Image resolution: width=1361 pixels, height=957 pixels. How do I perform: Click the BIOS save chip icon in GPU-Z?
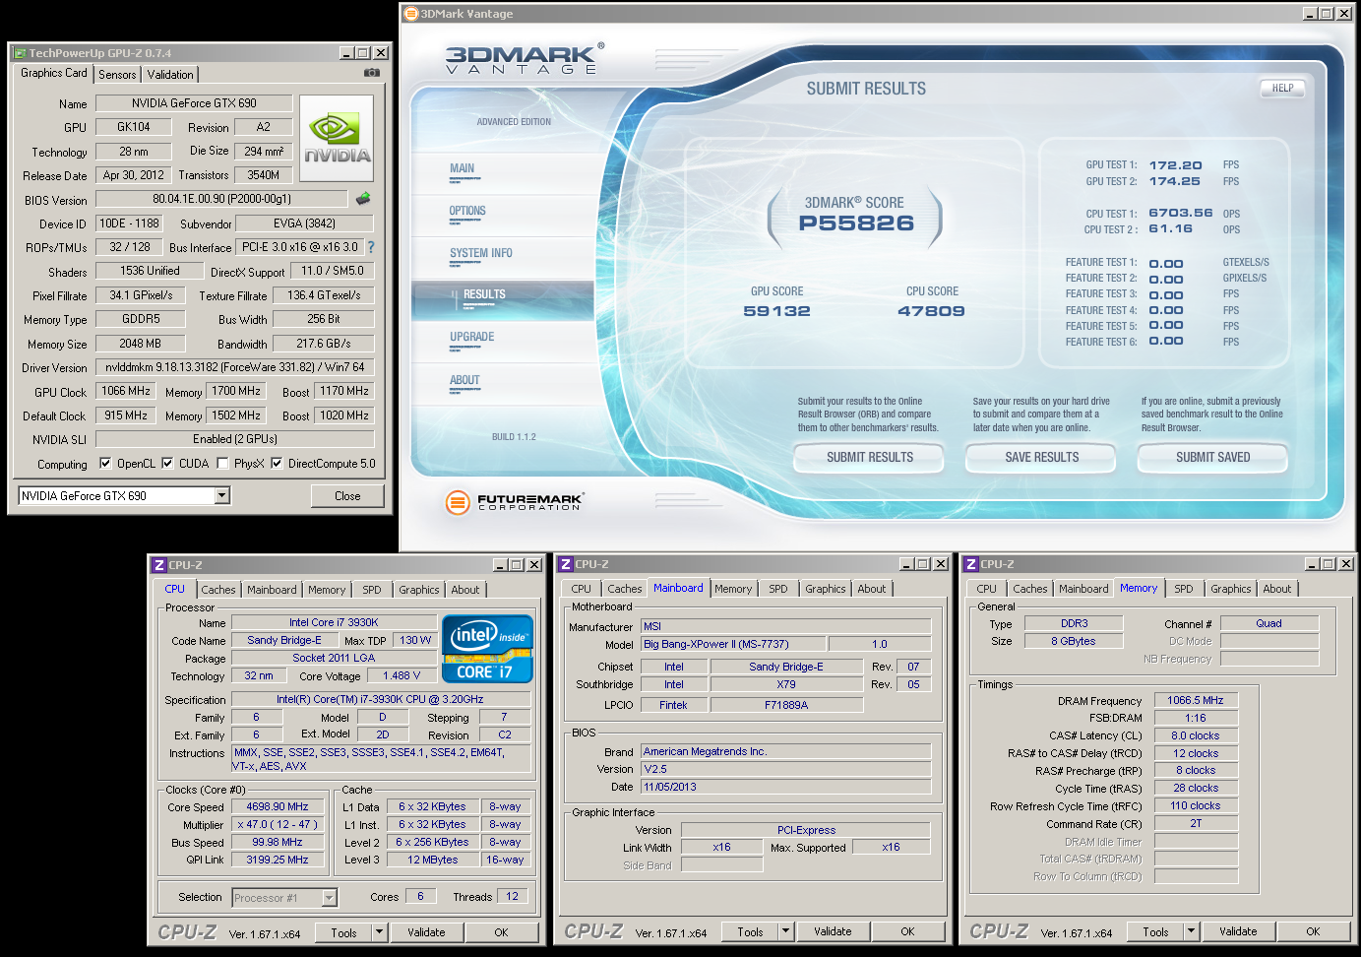point(363,199)
